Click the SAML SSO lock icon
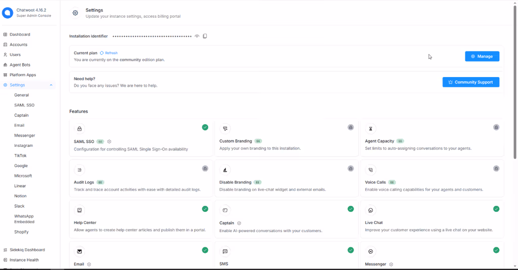Screen dimensions: 518x270 pos(79,129)
